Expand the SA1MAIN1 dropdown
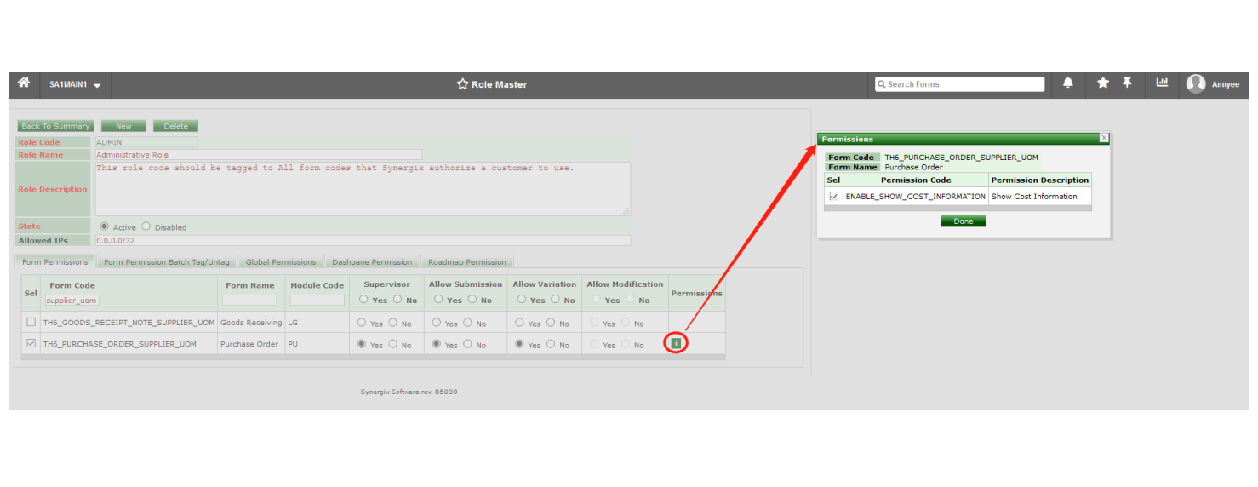1258x487 pixels. [x=75, y=85]
